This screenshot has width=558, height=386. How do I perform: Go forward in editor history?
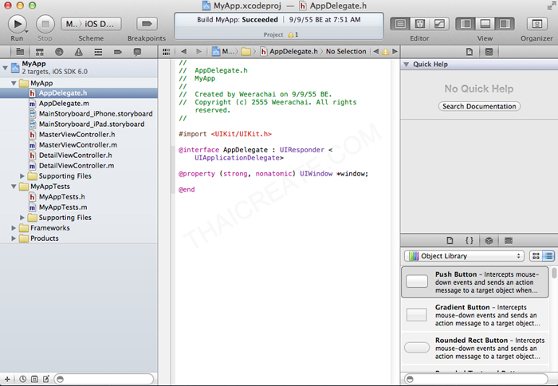click(x=199, y=52)
